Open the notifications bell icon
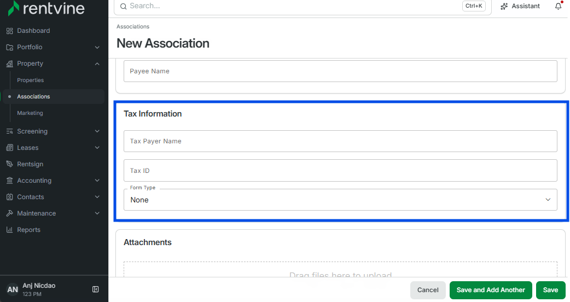Image resolution: width=570 pixels, height=302 pixels. click(558, 6)
